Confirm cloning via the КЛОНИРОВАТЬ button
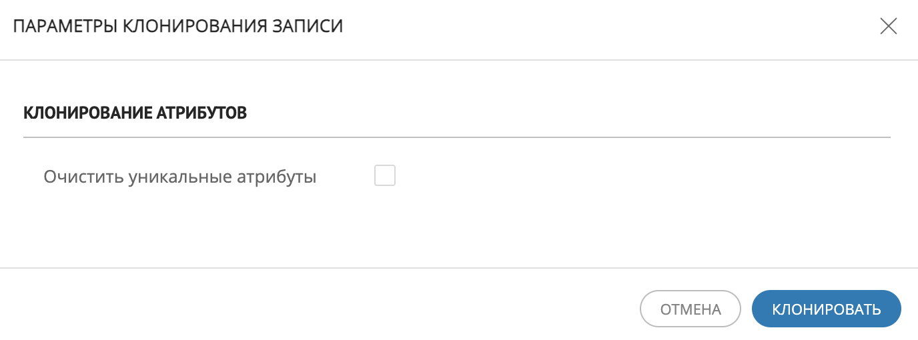Viewport: 918px width, 340px height. (x=827, y=309)
